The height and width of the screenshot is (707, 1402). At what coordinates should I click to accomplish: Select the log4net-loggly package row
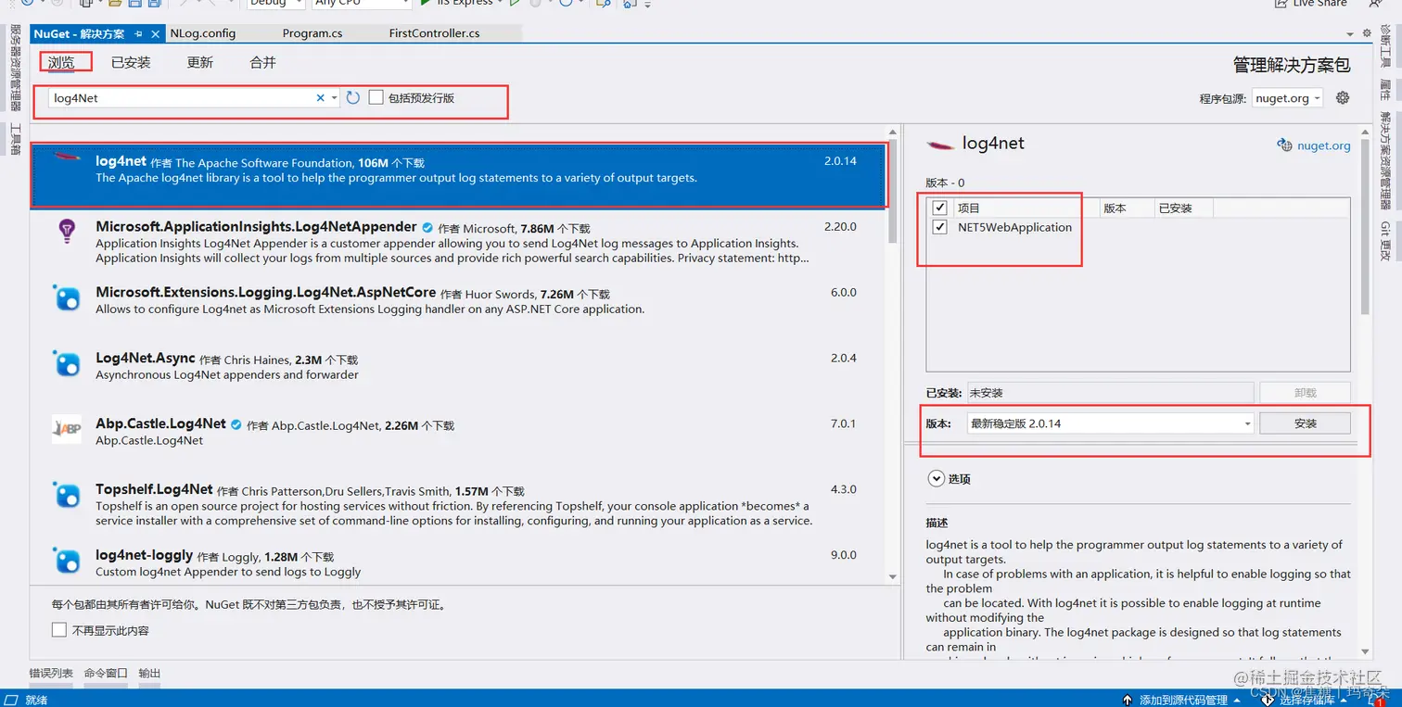coord(459,563)
